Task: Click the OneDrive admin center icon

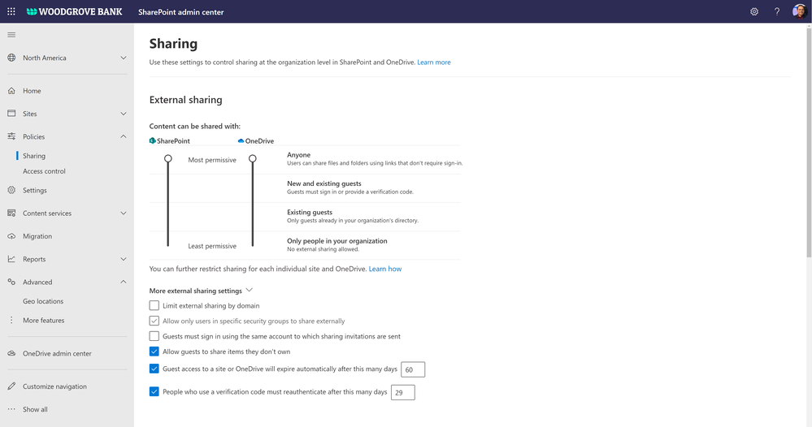Action: click(x=11, y=354)
